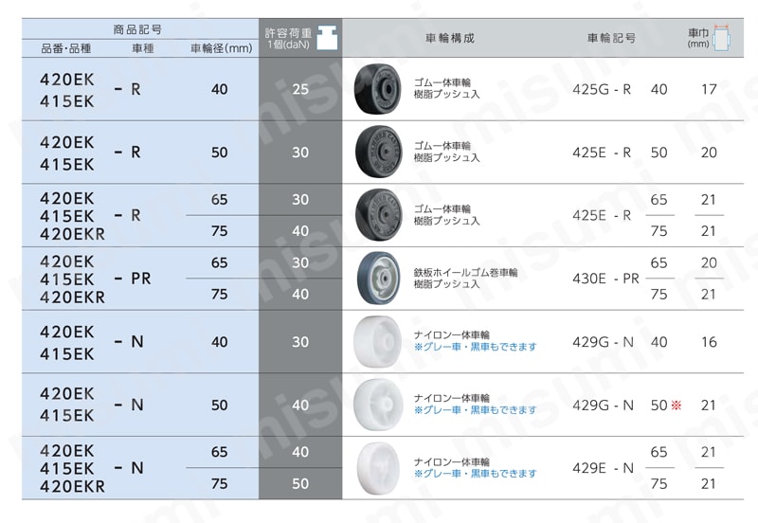Click load value 25 in the gray column
Image resolution: width=758 pixels, height=523 pixels.
pyautogui.click(x=300, y=89)
